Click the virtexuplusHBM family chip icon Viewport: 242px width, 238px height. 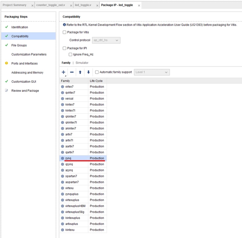pos(63,206)
